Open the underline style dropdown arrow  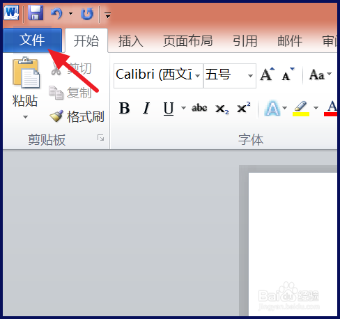(x=183, y=108)
